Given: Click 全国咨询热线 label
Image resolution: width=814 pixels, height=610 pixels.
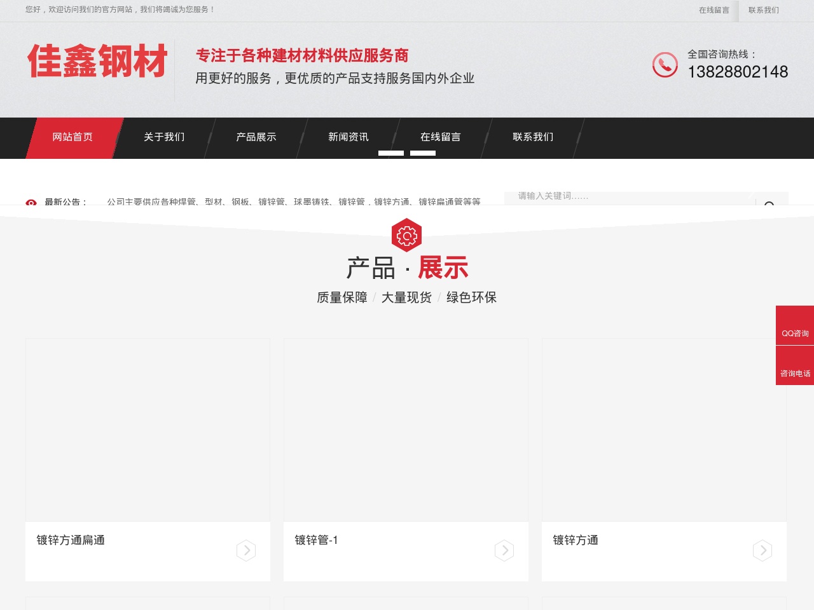Looking at the screenshot, I should 722,55.
